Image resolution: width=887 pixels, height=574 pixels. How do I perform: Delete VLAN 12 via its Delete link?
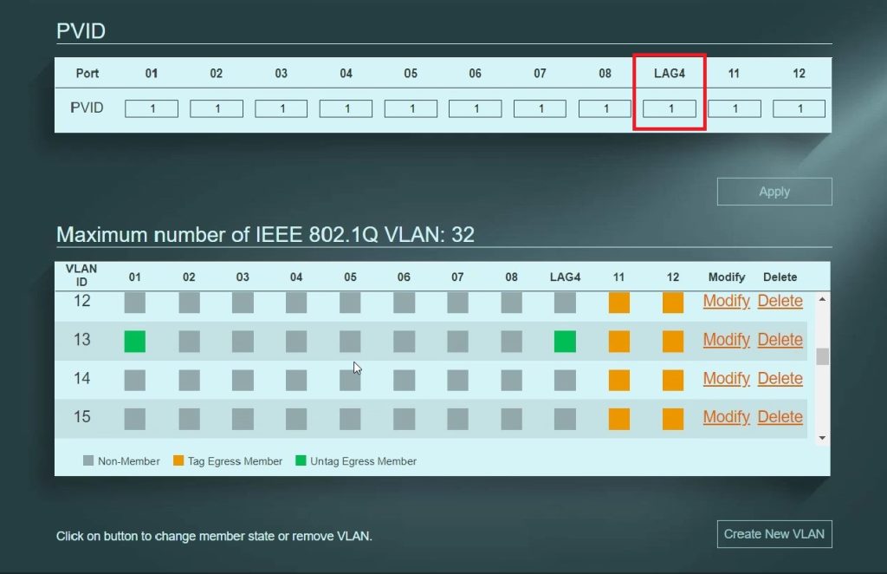780,301
